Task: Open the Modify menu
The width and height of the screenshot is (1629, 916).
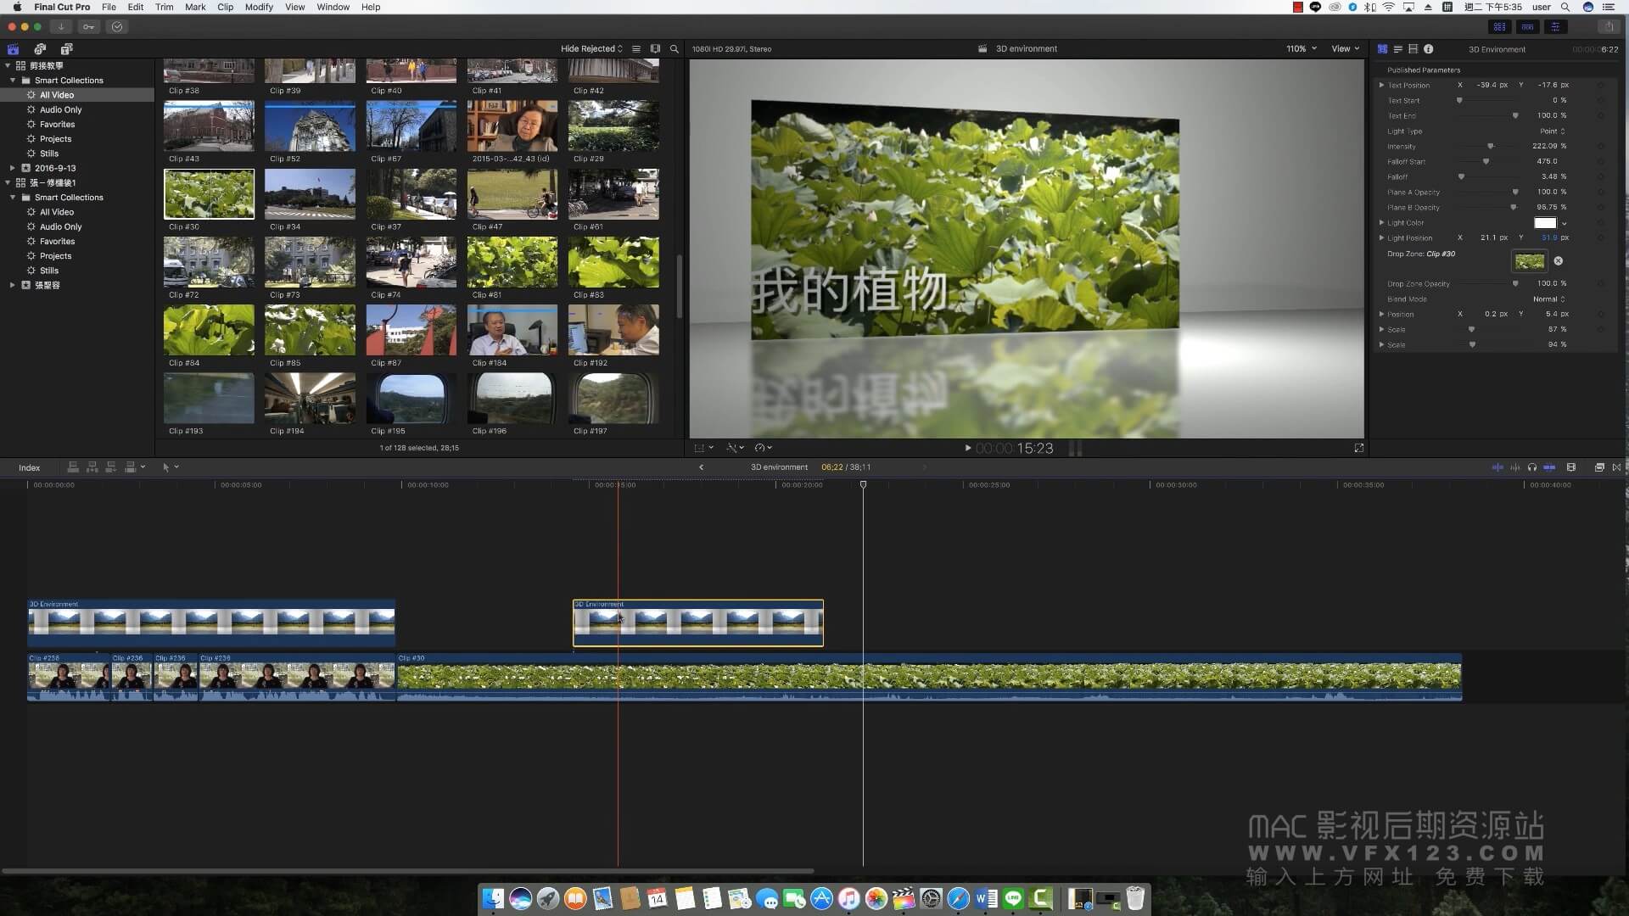Action: pos(259,7)
